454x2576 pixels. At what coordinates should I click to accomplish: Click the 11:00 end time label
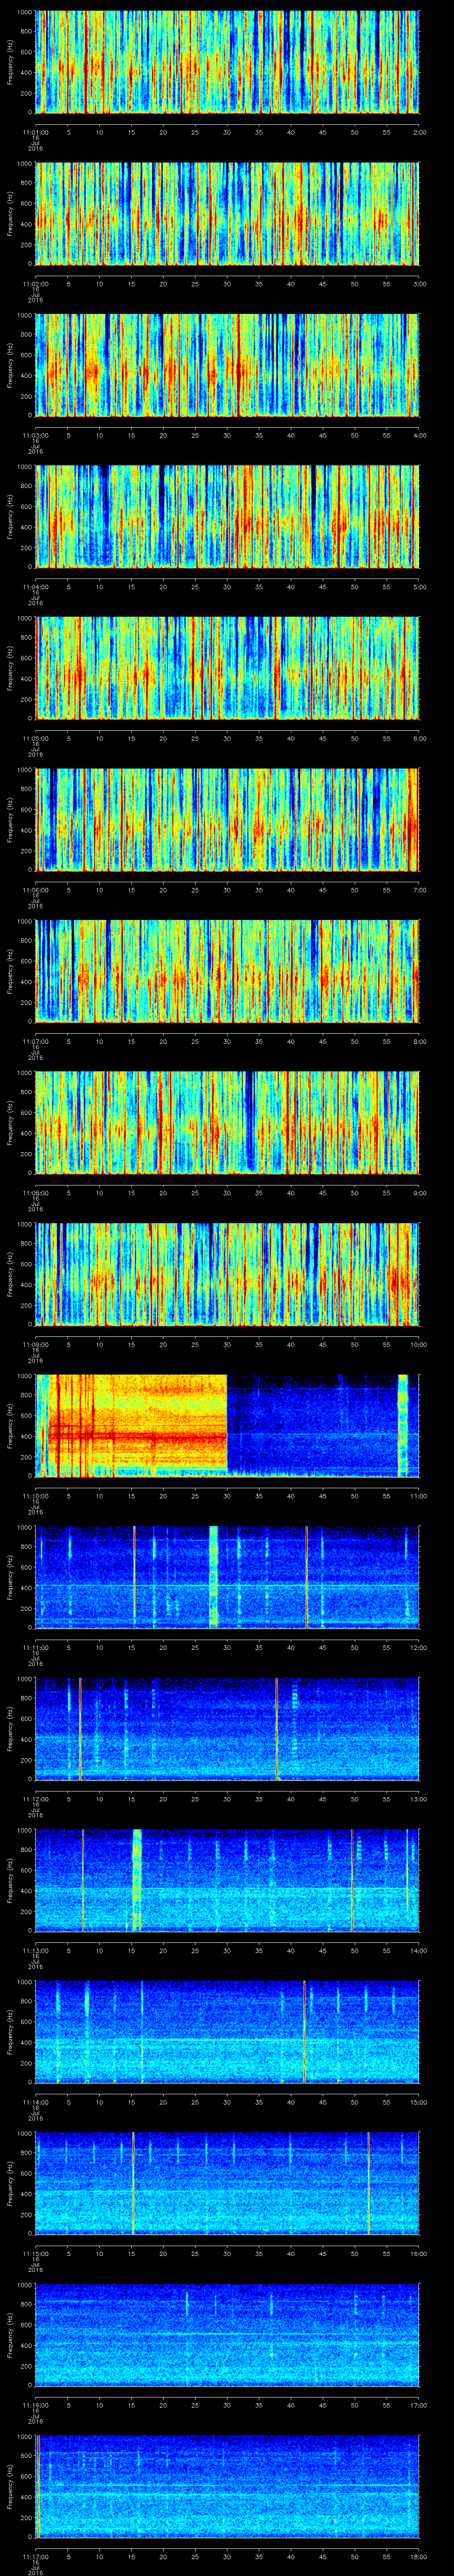click(418, 1496)
